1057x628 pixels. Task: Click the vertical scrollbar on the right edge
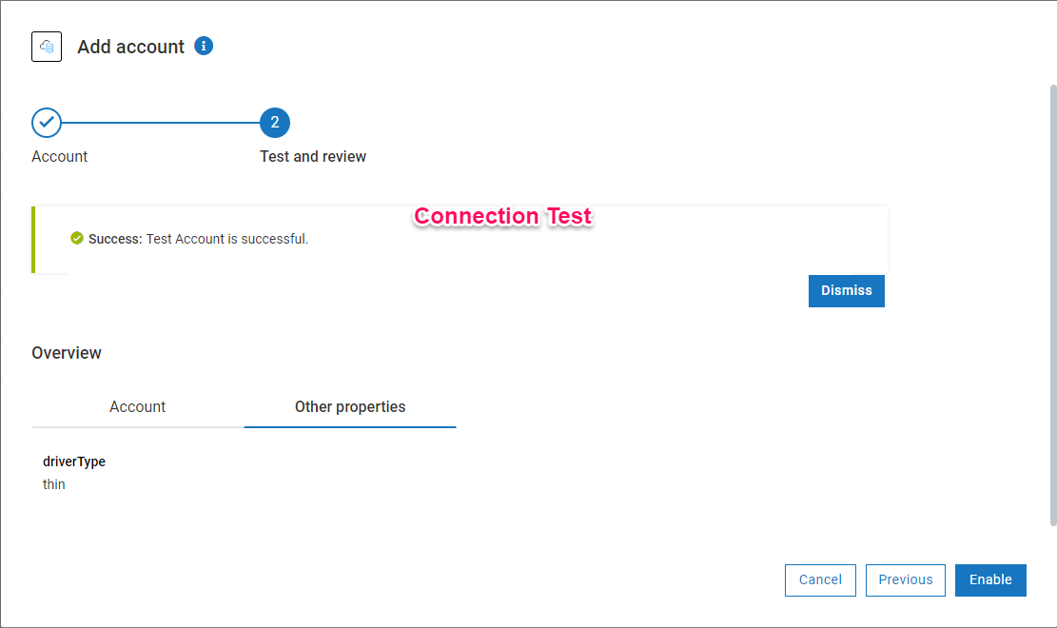pyautogui.click(x=1052, y=304)
